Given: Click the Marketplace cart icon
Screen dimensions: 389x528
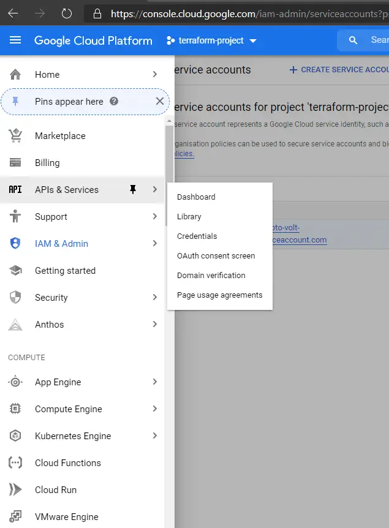Looking at the screenshot, I should tap(15, 136).
